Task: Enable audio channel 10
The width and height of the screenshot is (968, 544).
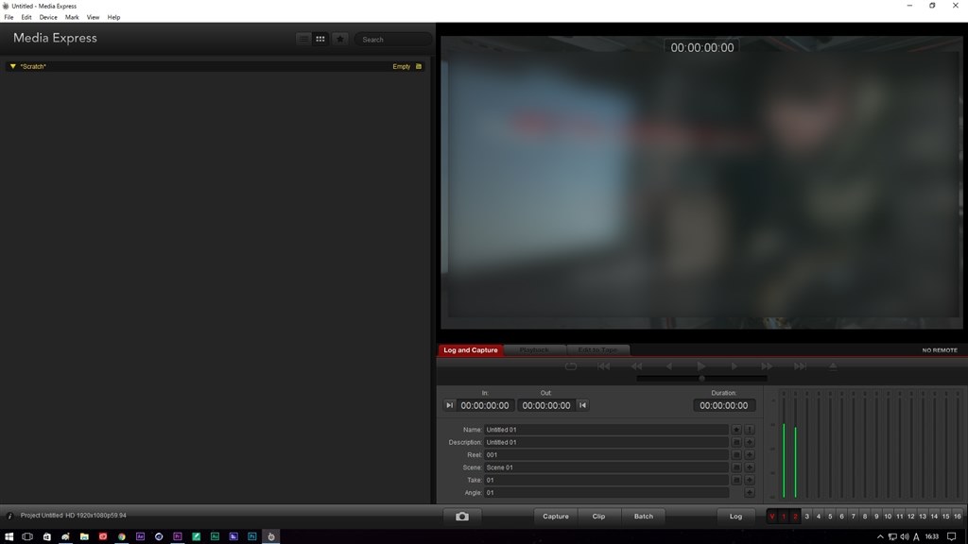Action: 888,517
